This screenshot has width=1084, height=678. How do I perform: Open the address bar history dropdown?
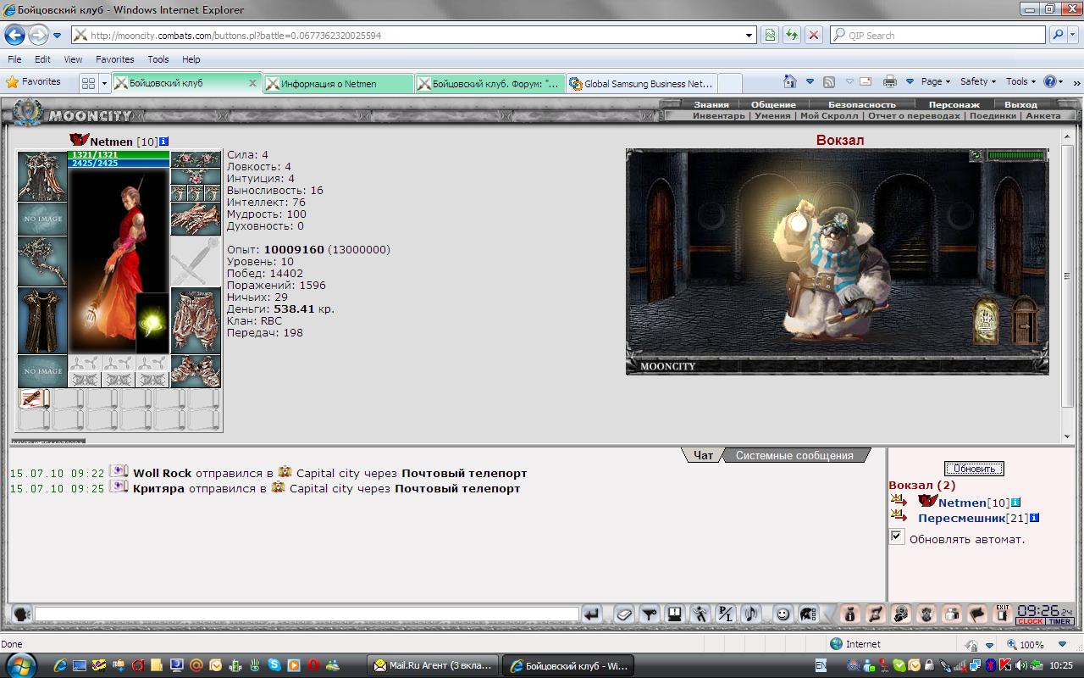pyautogui.click(x=749, y=36)
